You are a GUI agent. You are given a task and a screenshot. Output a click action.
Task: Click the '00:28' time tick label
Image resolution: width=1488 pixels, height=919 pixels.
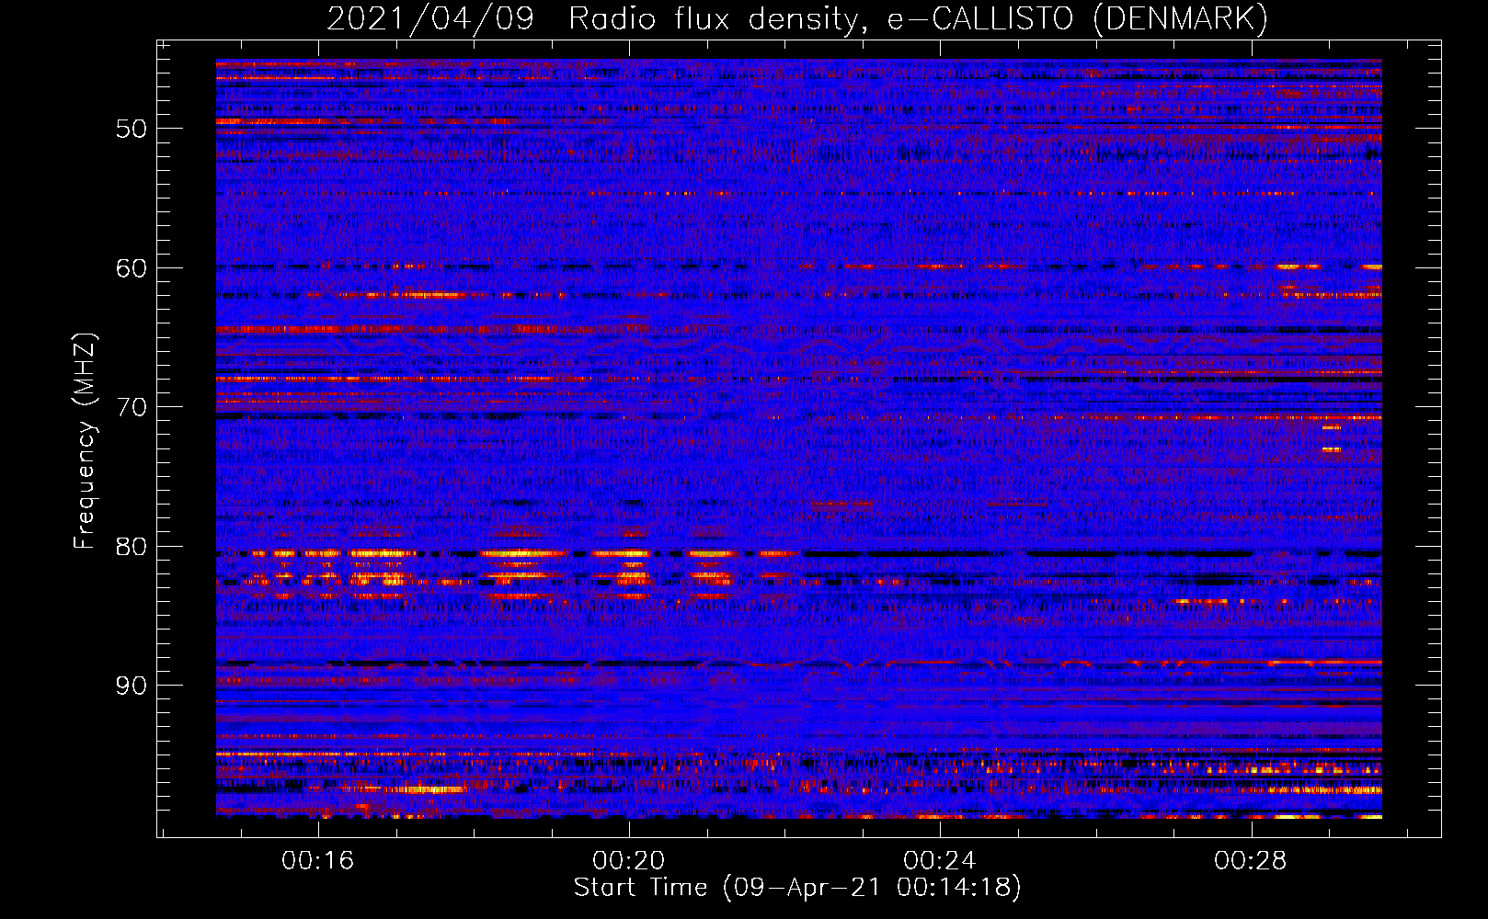point(1251,861)
